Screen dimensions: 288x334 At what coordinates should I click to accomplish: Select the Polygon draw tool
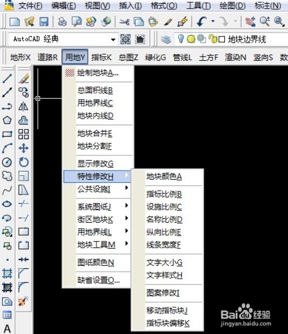point(7,120)
